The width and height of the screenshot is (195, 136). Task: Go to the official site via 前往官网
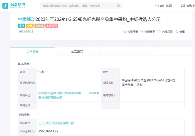tap(166, 6)
